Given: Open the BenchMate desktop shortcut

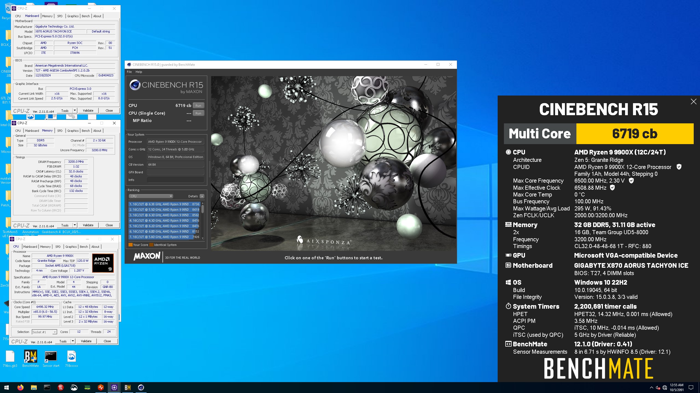Looking at the screenshot, I should click(x=30, y=359).
